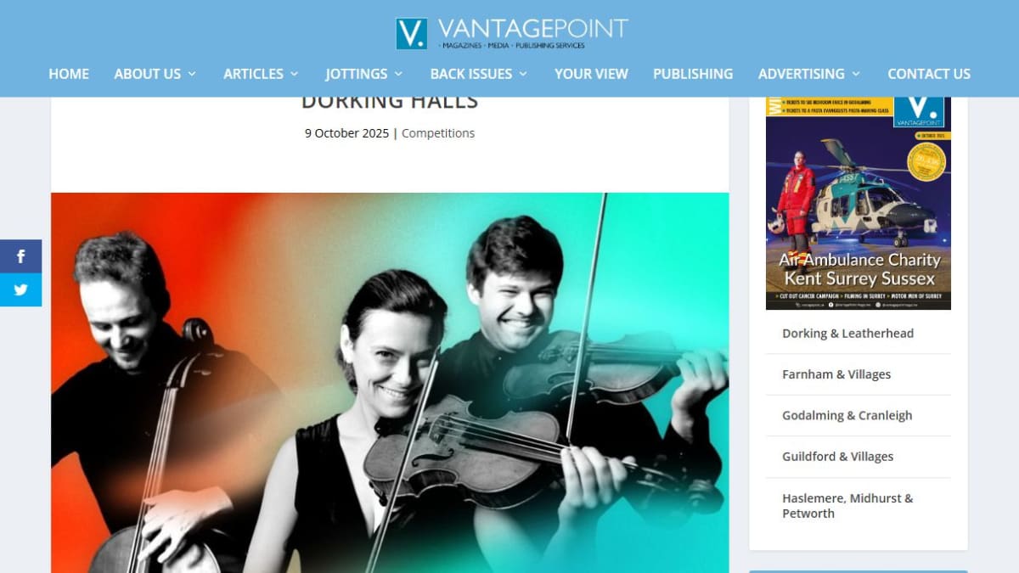Image resolution: width=1019 pixels, height=573 pixels.
Task: Click the Competitions category link
Action: pos(438,133)
